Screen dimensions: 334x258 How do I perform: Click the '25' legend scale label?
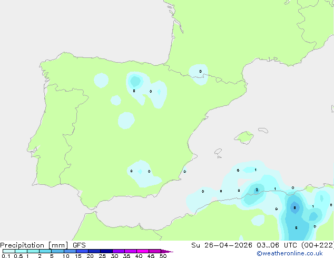102,256
